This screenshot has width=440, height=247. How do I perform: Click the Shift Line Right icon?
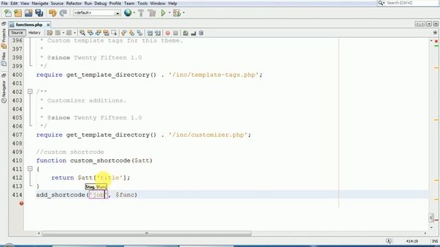[x=157, y=33]
